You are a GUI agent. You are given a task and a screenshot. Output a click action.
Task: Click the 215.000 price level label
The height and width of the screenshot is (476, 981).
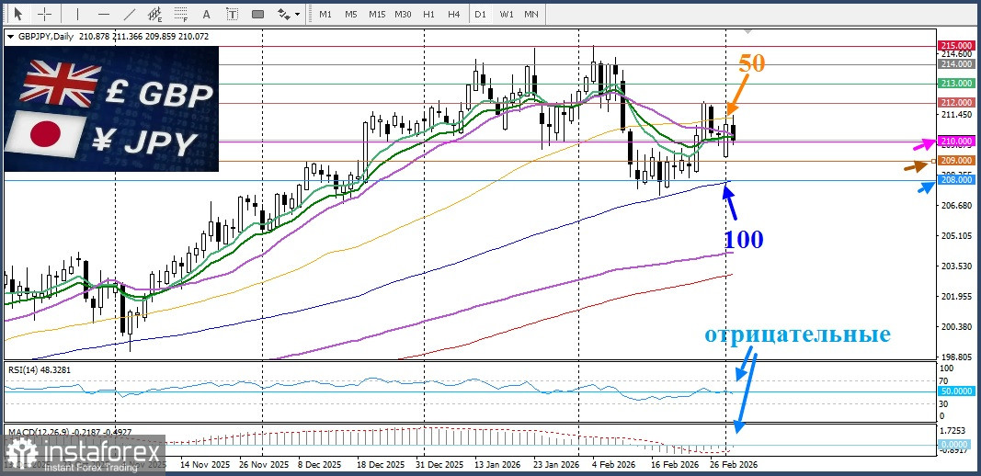tap(956, 46)
